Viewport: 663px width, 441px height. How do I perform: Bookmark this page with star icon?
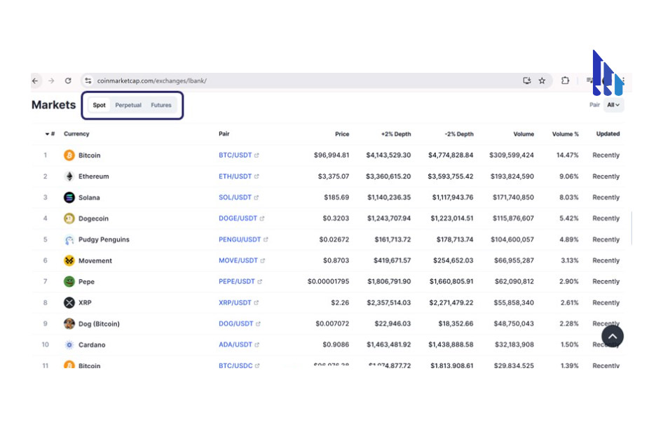coord(542,80)
